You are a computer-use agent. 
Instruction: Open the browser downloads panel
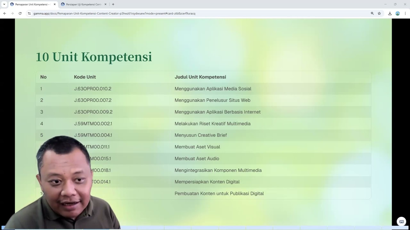pyautogui.click(x=390, y=13)
